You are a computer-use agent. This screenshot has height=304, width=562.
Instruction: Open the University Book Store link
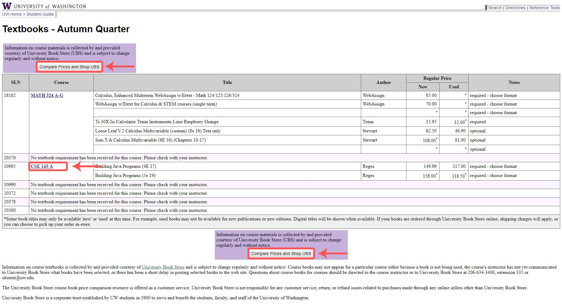163,267
